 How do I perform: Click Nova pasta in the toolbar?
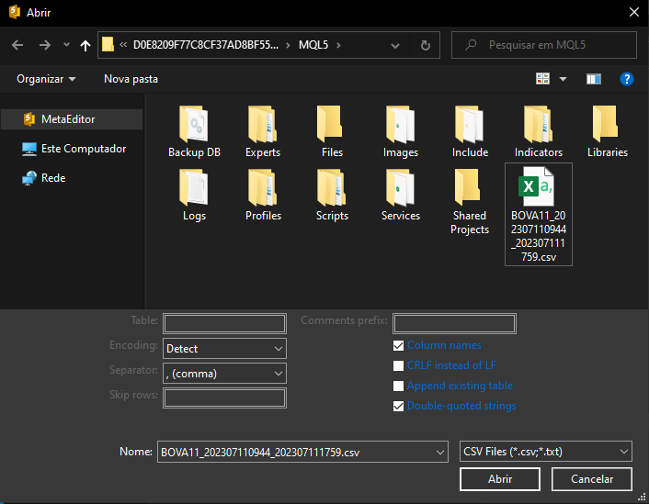(131, 79)
